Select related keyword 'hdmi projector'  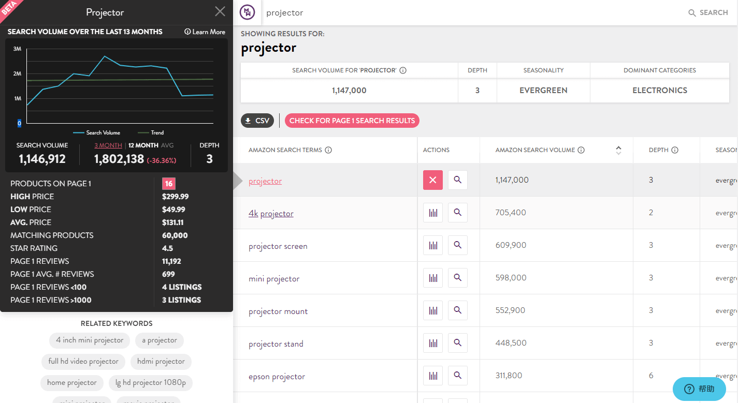(x=161, y=362)
